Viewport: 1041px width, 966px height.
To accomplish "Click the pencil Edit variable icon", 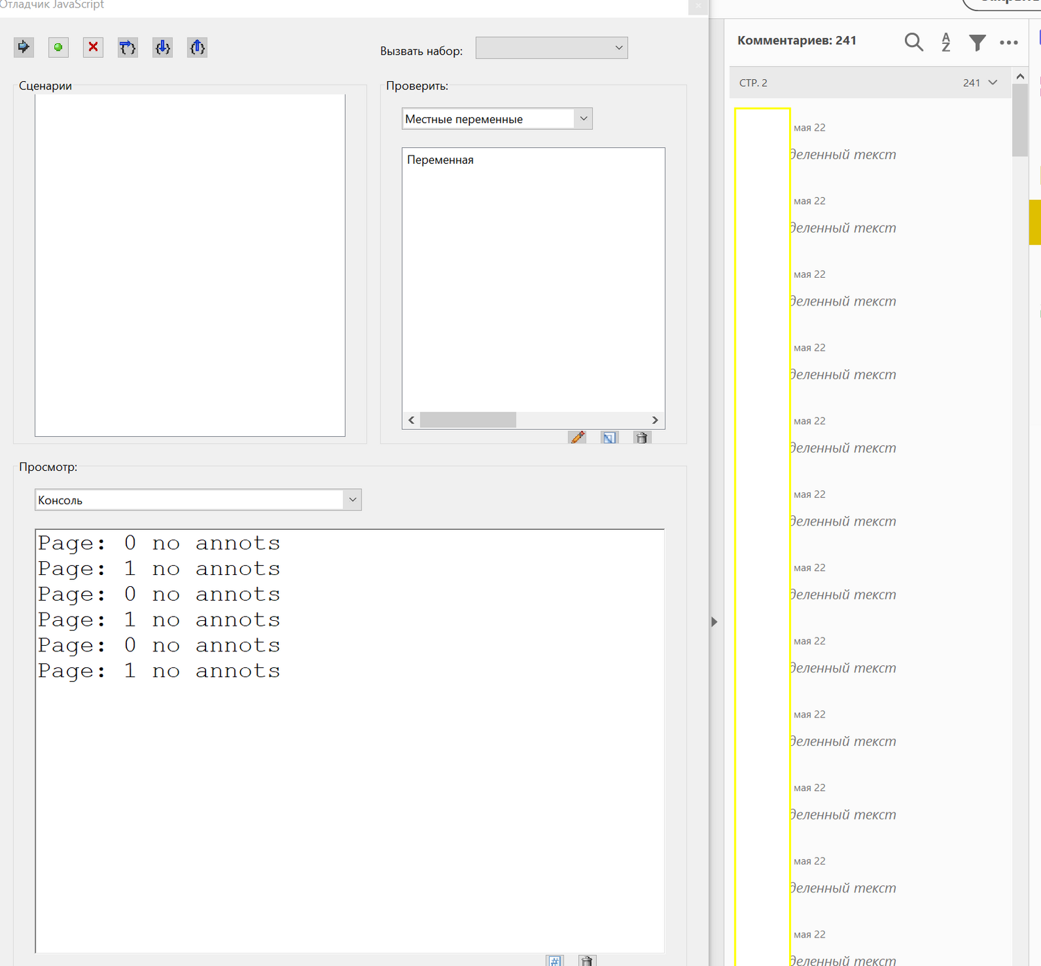I will pos(577,438).
